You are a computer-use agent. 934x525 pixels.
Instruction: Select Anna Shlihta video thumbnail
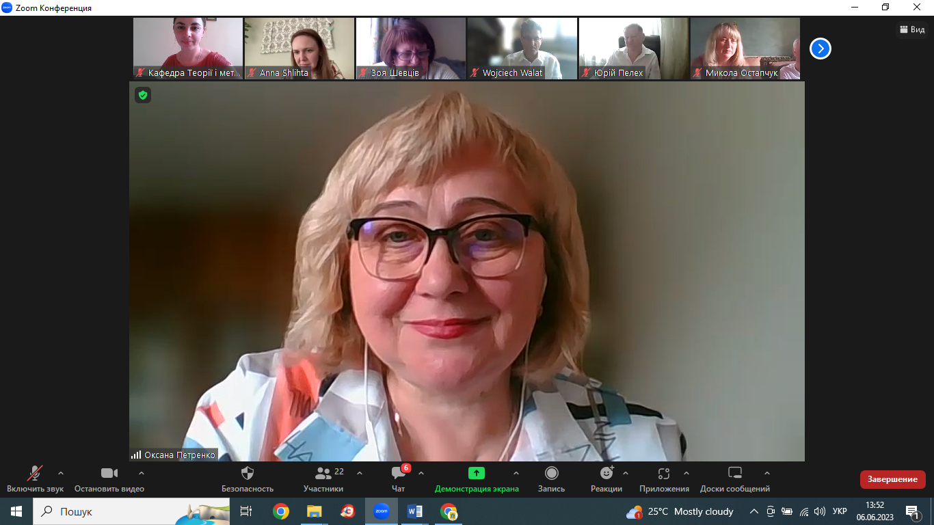click(x=299, y=49)
